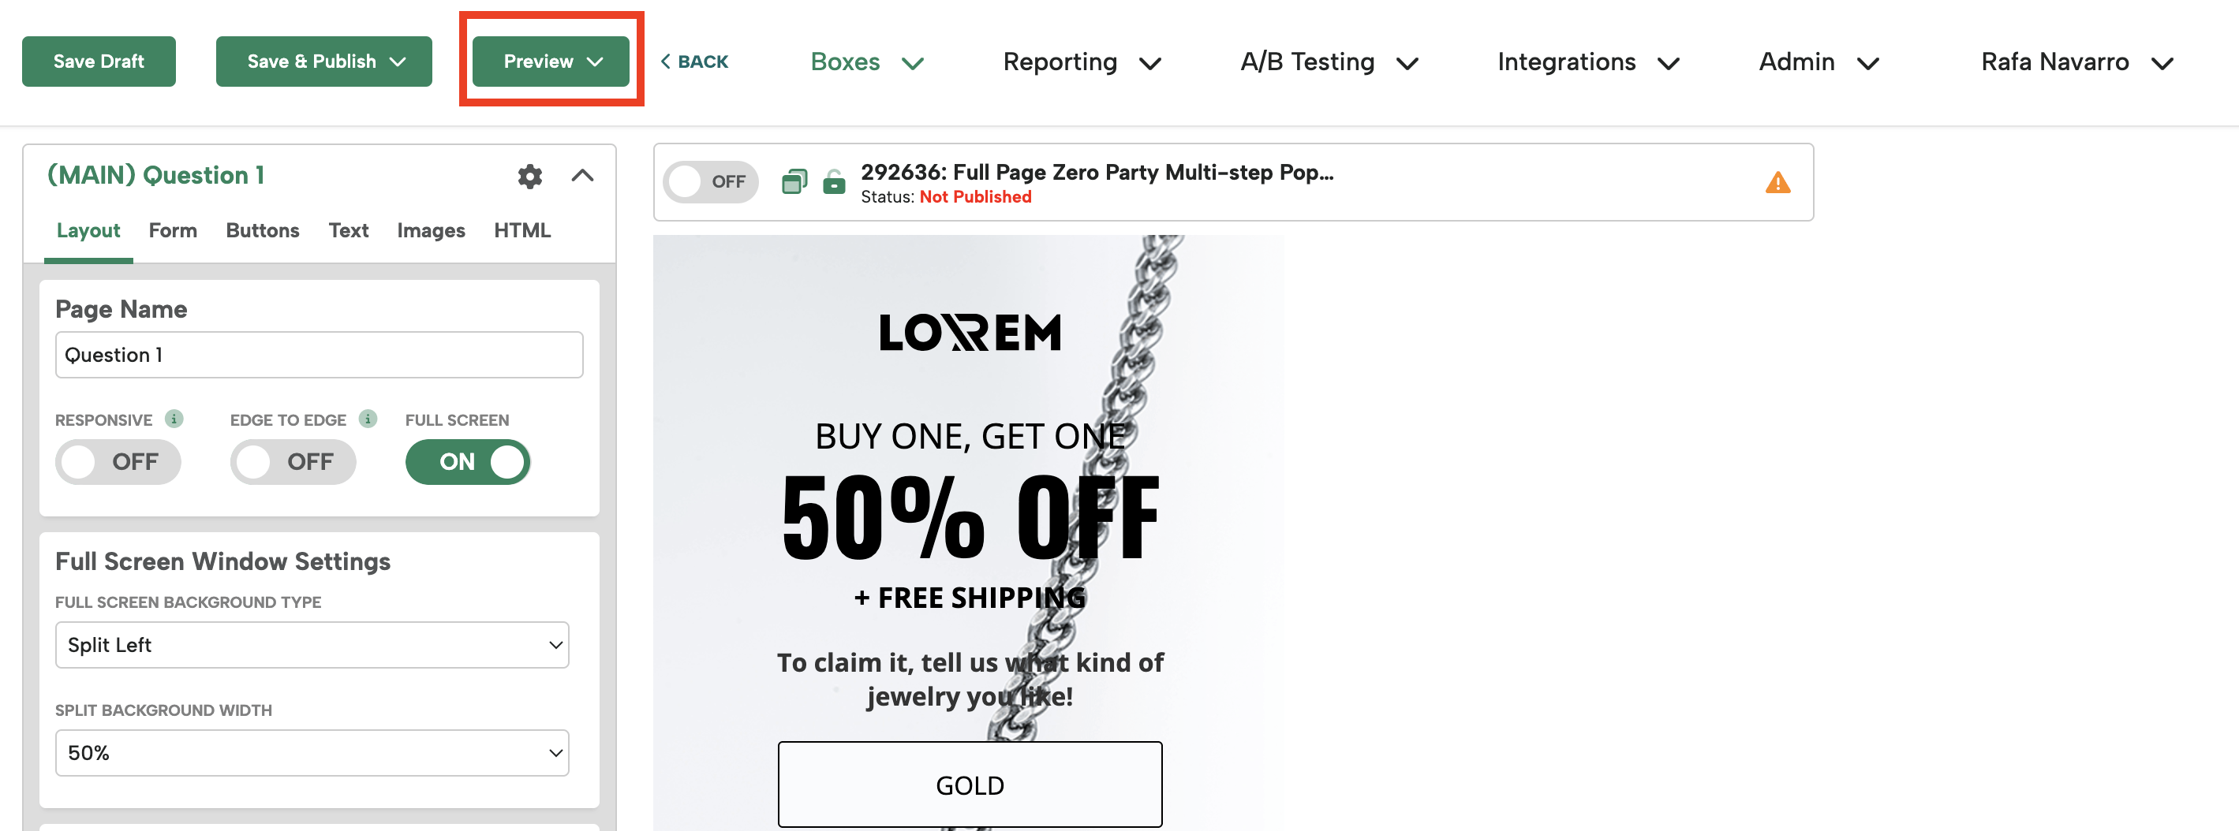Screen dimensions: 2239x831
Task: Switch to the Buttons tab
Action: [262, 230]
